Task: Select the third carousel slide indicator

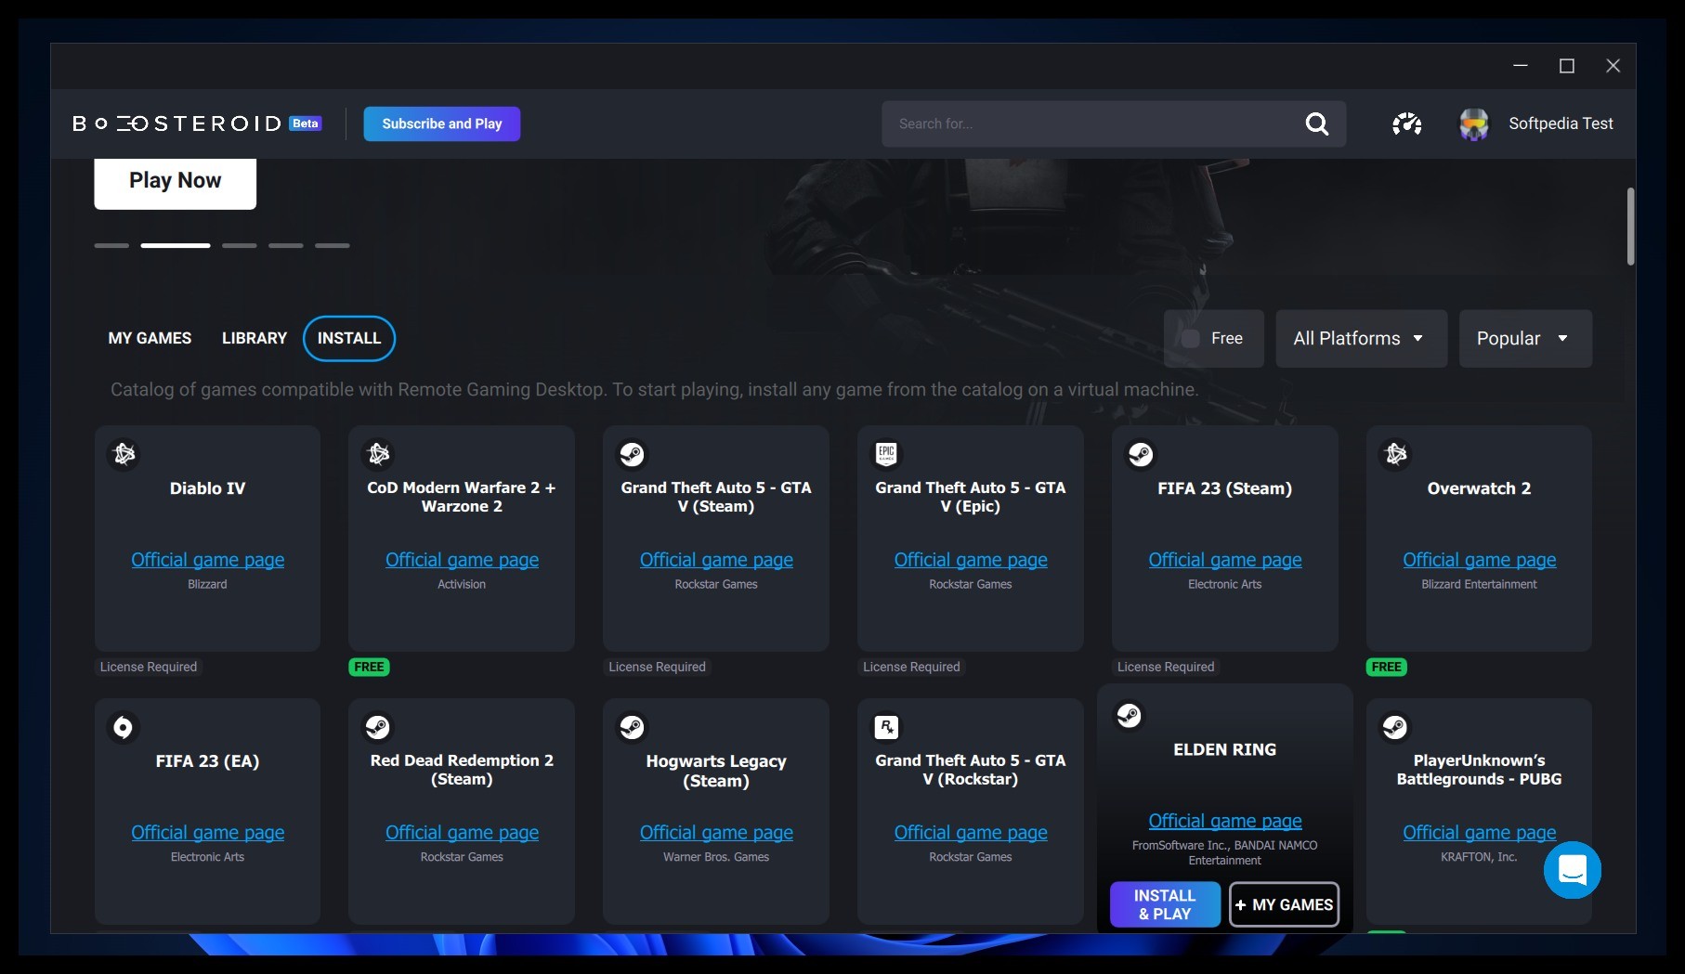Action: point(240,245)
